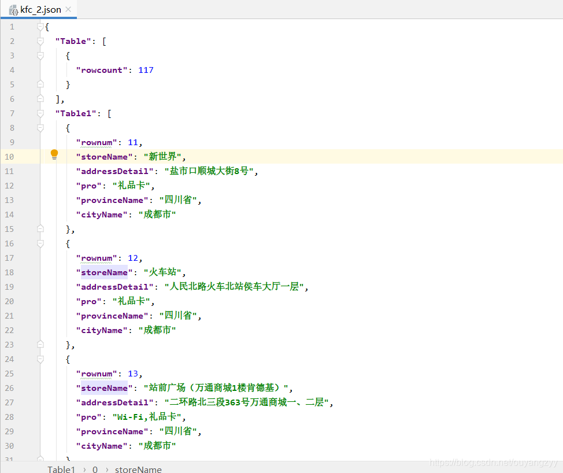
Task: Click the yellow lightbulb intention icon
Action: 54,154
